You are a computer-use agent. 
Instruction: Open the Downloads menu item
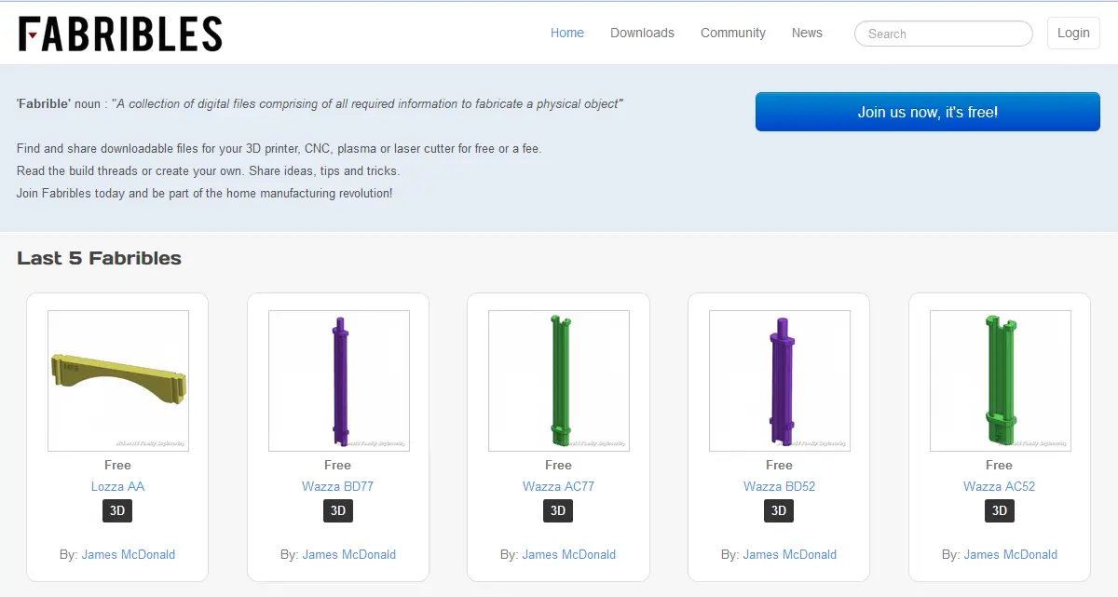coord(642,33)
